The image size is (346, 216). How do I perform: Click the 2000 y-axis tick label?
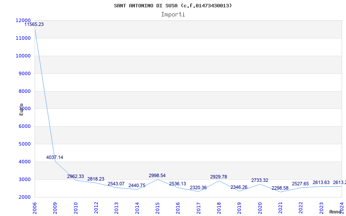(24, 197)
